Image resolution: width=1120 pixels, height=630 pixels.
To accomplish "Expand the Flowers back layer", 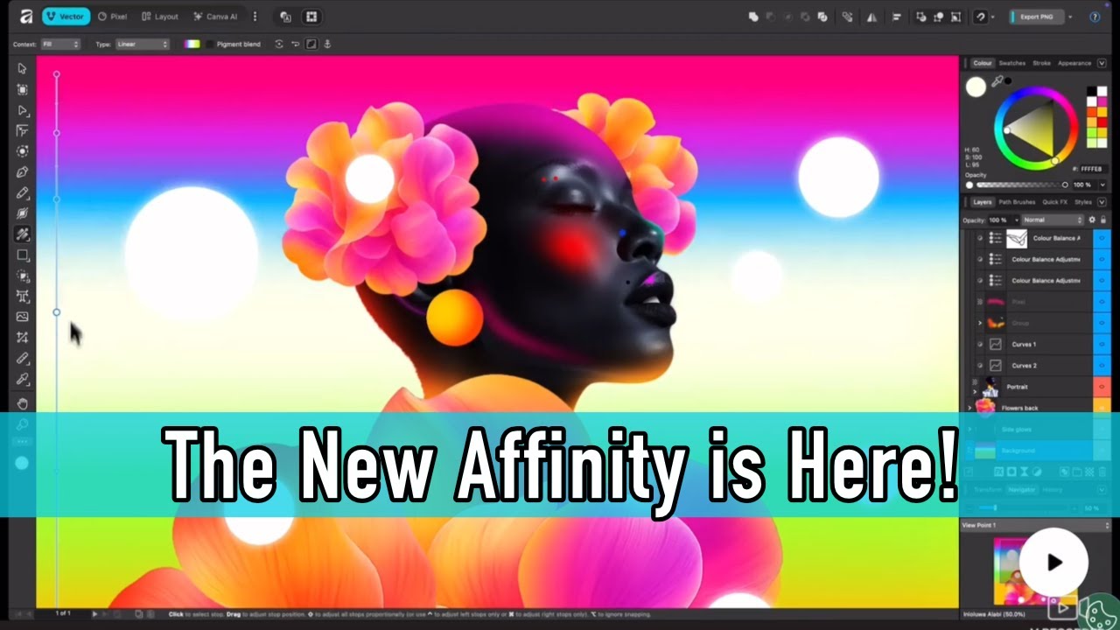I will tap(969, 408).
